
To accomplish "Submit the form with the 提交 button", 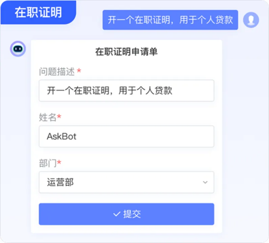I will coord(126,214).
